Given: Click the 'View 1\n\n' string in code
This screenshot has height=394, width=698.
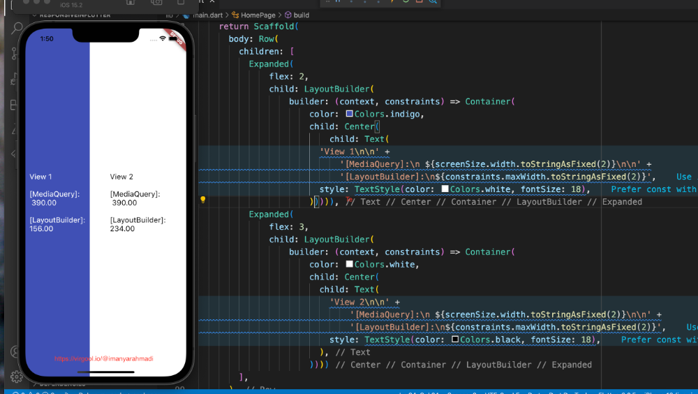Looking at the screenshot, I should (350, 152).
